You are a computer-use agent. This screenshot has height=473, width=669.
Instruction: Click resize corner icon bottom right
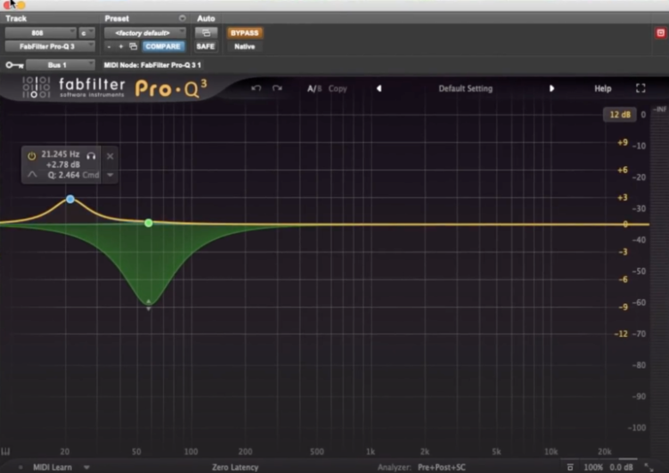coord(649,467)
